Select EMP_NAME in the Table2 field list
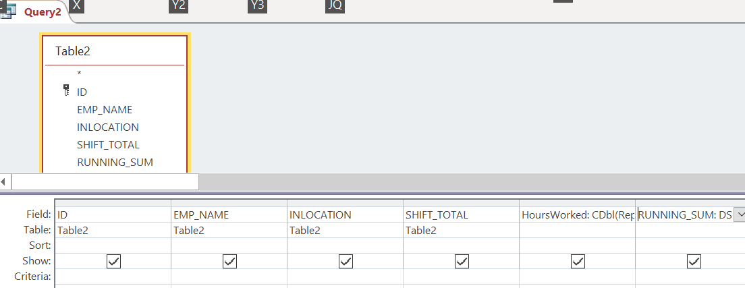 (105, 110)
